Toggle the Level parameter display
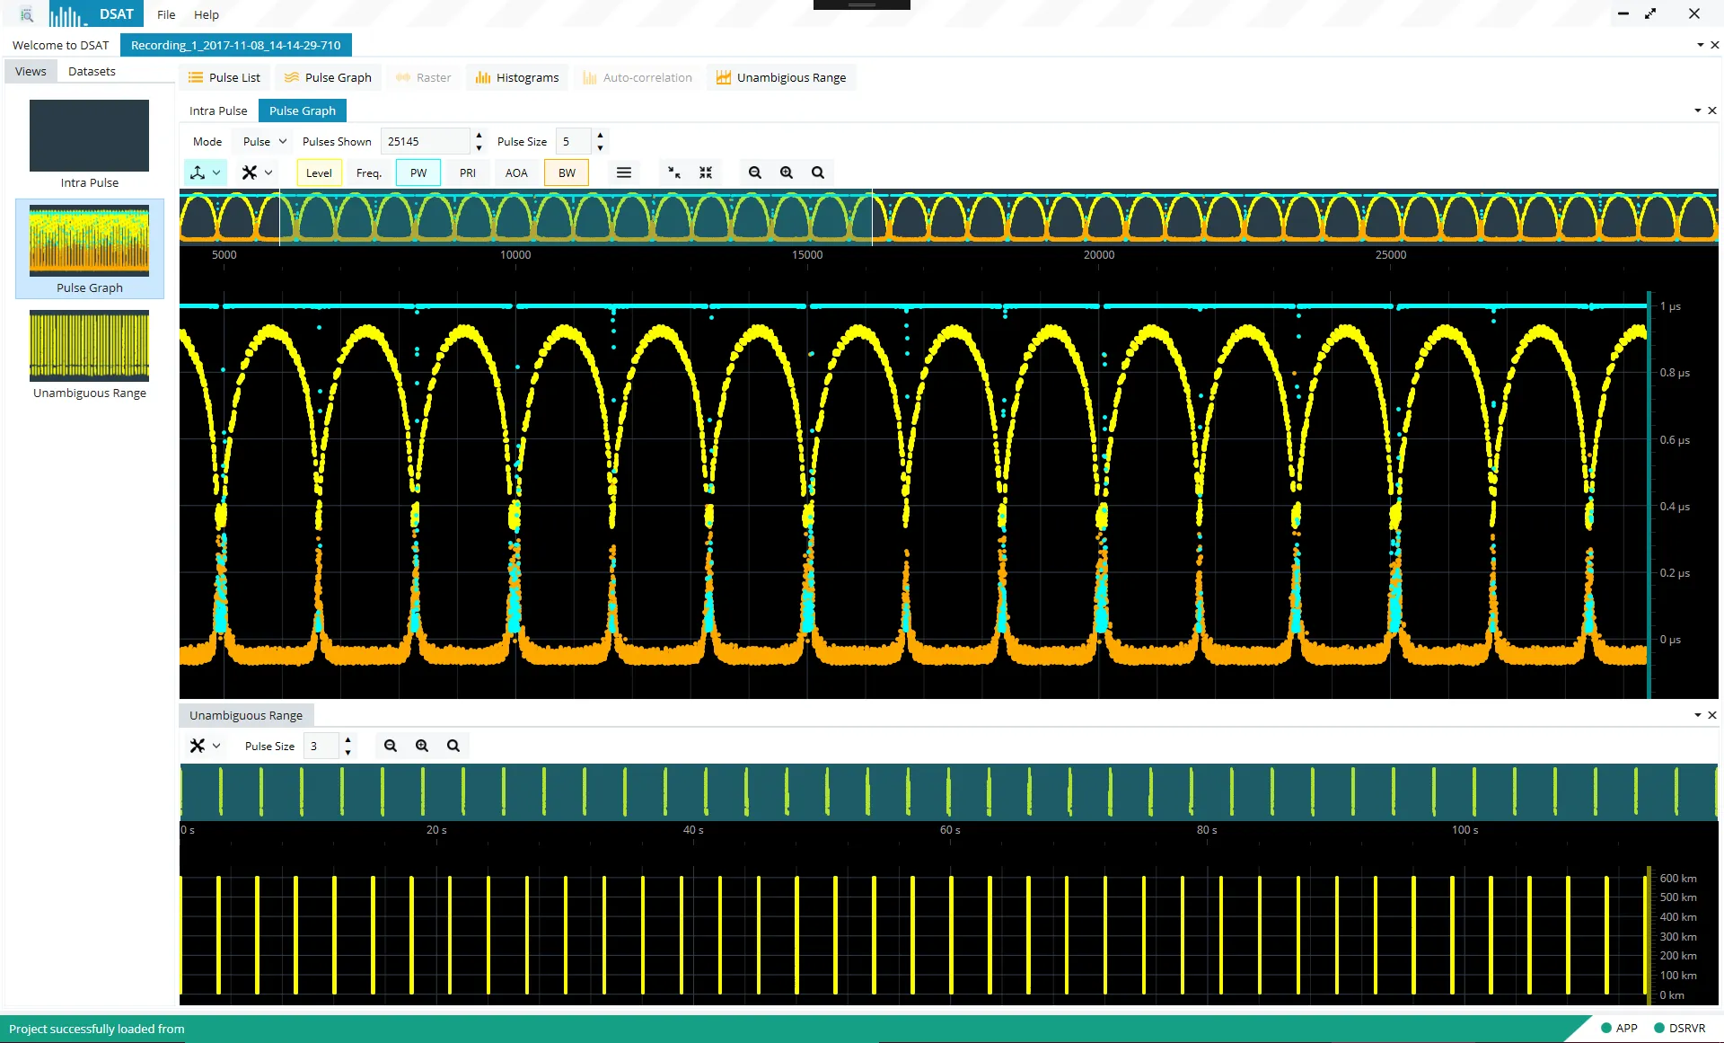Screen dimensions: 1724x1043 tap(319, 172)
